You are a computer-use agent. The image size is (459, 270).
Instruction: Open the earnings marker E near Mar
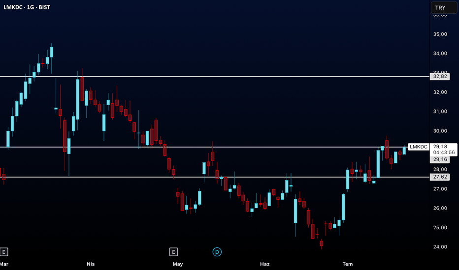coord(4,252)
